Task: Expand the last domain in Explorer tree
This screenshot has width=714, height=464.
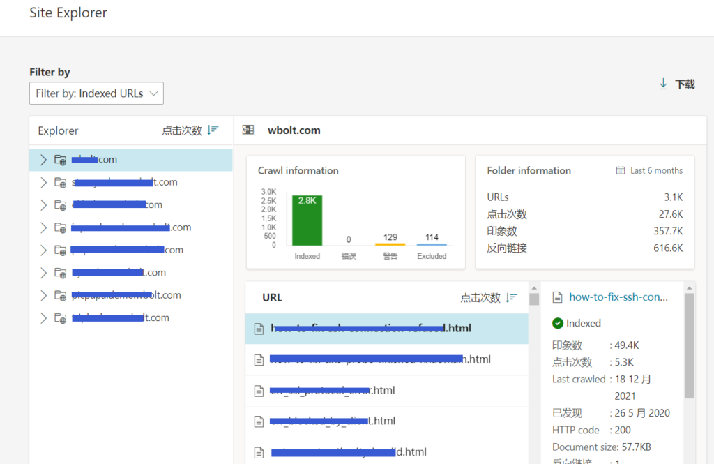Action: [43, 318]
